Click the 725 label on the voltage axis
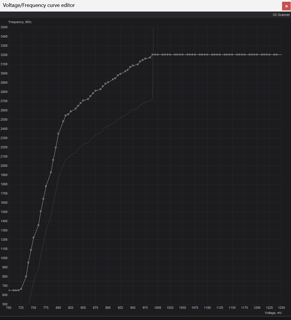Screen dimensions: 291x320 [x=21, y=308]
